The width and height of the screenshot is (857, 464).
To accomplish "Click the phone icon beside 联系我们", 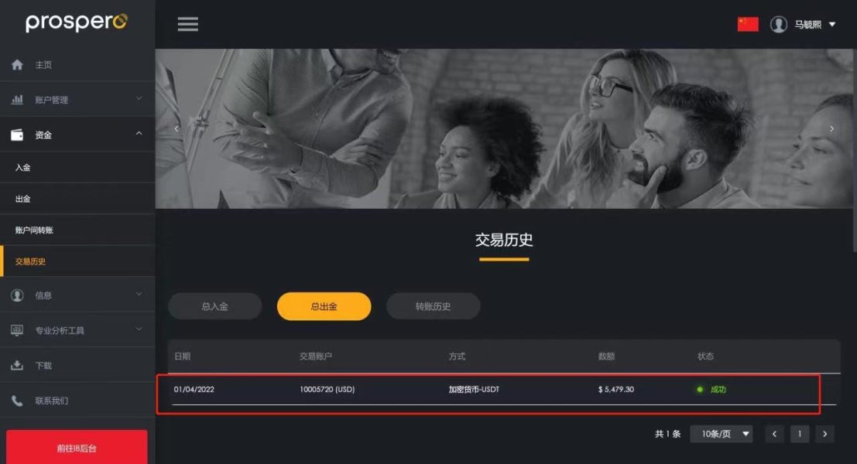I will coord(17,401).
